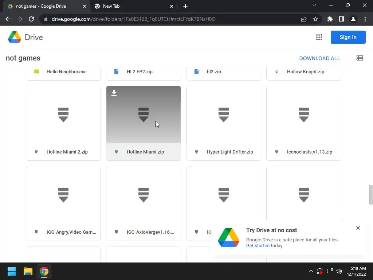
Task: Open a new browser tab
Action: coord(185,6)
